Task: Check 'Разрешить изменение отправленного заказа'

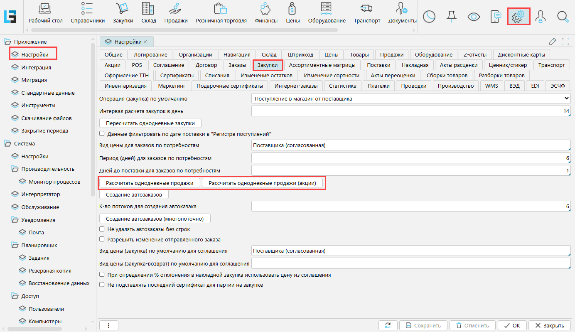Action: pos(102,239)
